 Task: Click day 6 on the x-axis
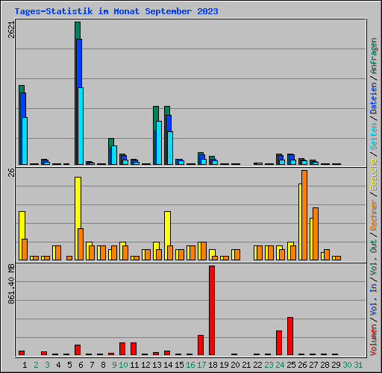(81, 365)
